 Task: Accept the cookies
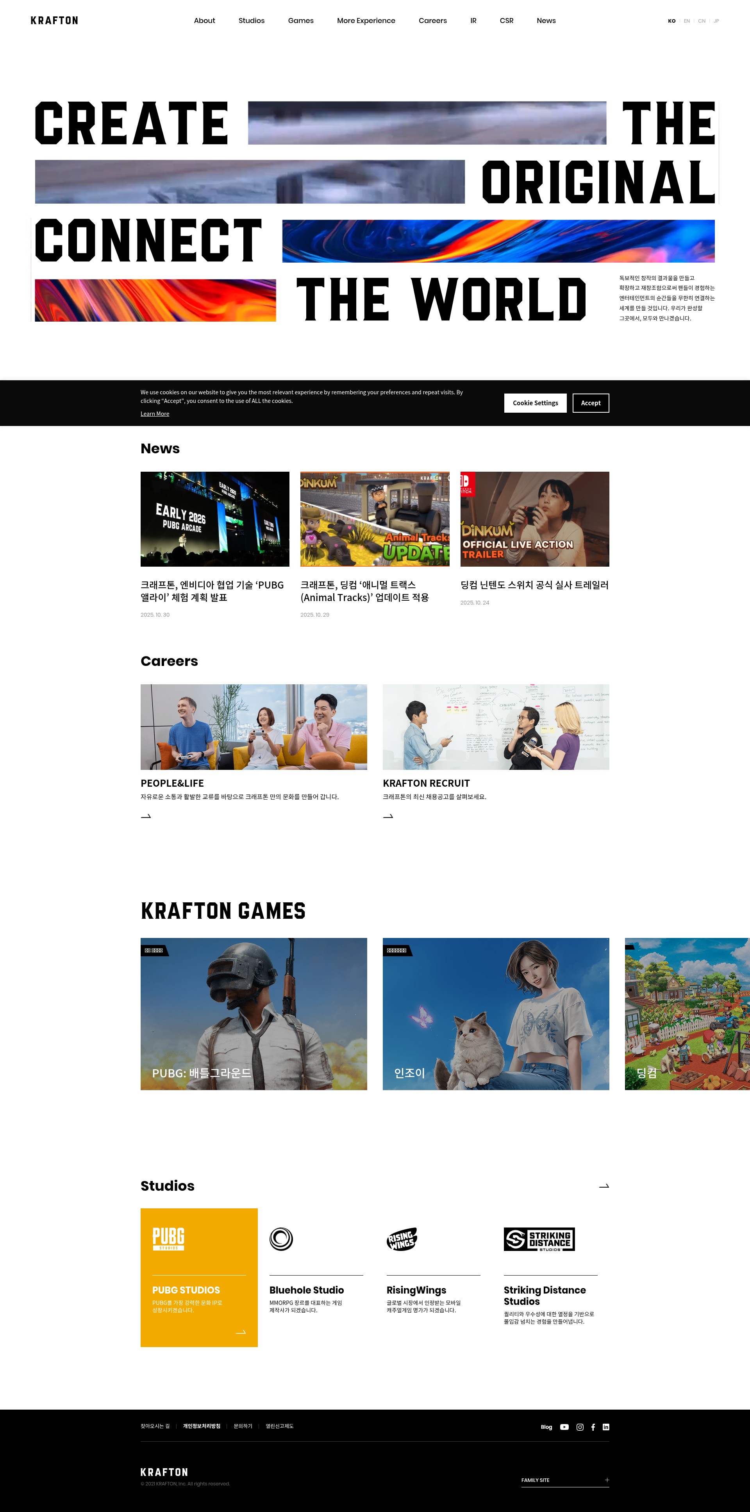point(591,403)
